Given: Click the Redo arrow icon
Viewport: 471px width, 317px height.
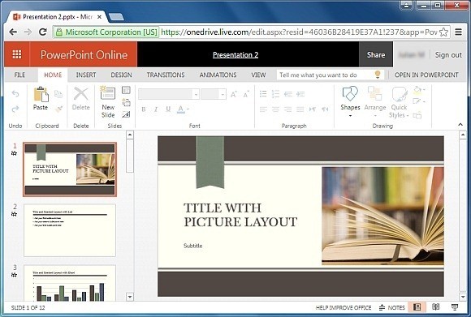Looking at the screenshot, I should [x=15, y=109].
